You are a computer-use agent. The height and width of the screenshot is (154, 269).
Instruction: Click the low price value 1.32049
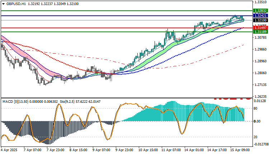coord(60,4)
